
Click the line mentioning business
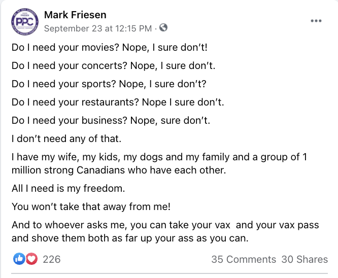(x=111, y=120)
